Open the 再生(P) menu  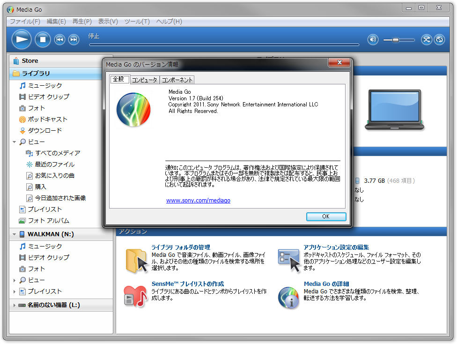coord(82,21)
